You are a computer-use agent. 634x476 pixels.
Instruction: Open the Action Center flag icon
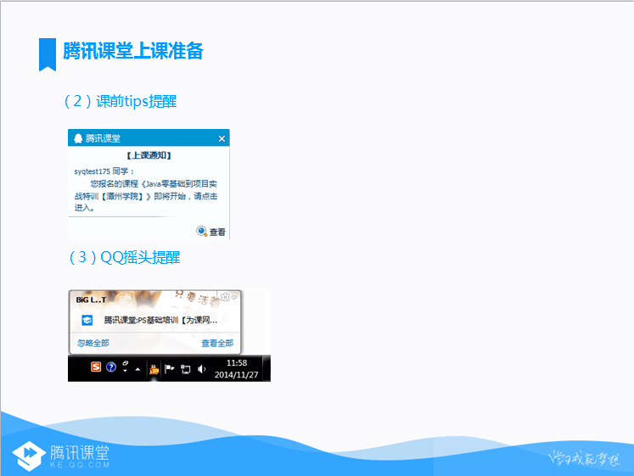[x=169, y=369]
